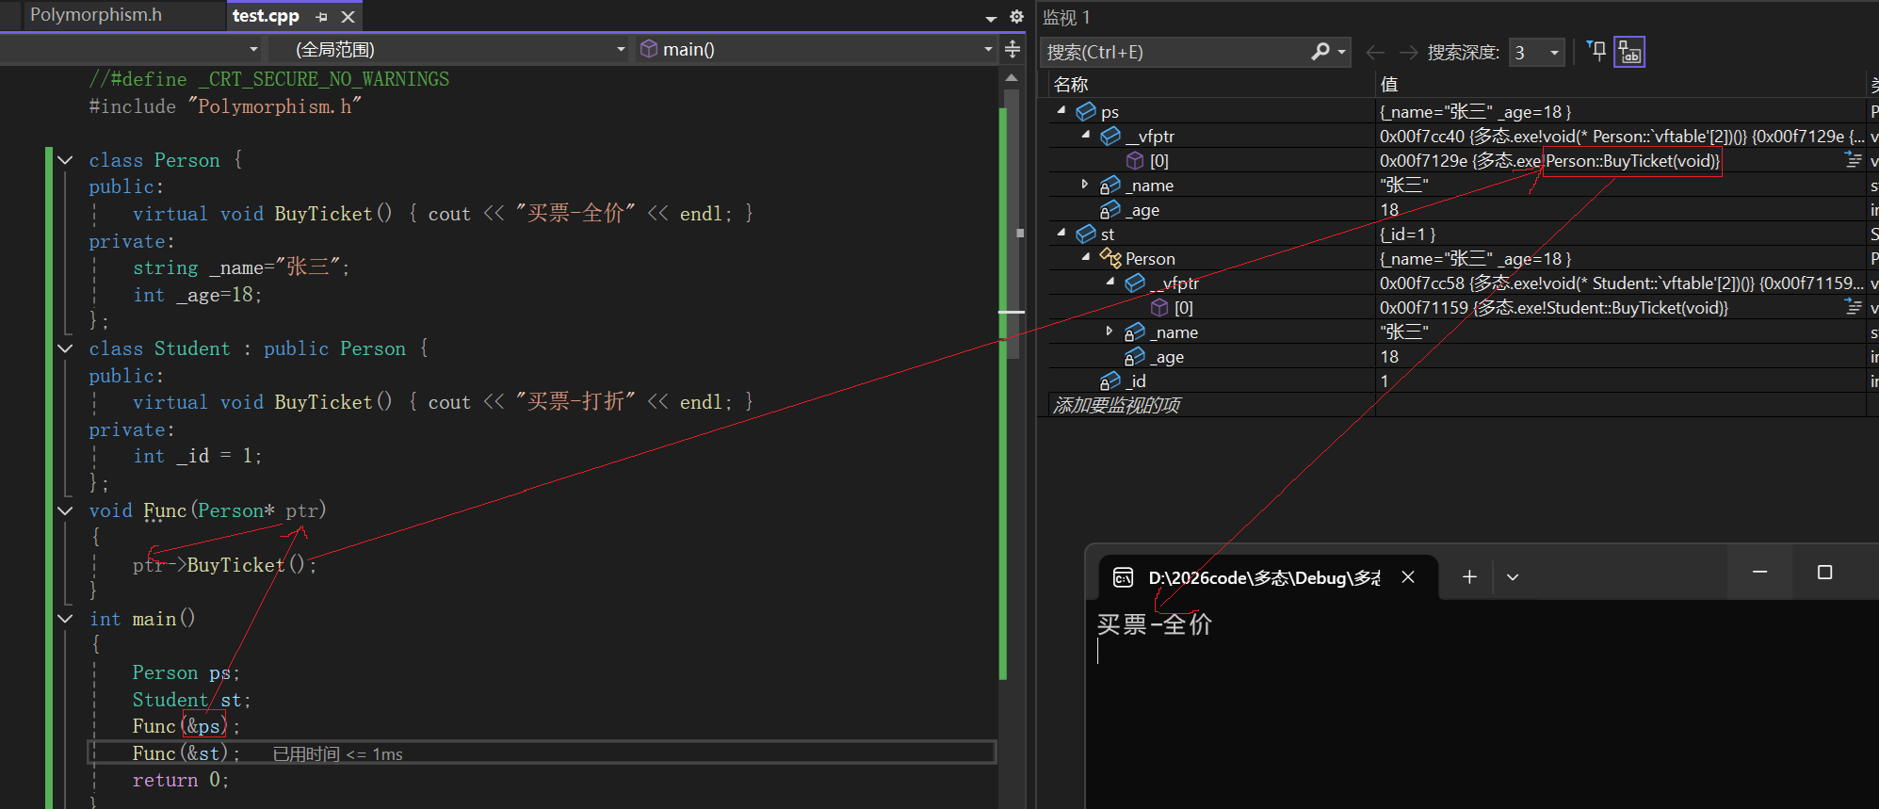Open the terminal profiles dropdown chevron
1879x809 pixels.
tap(1513, 577)
